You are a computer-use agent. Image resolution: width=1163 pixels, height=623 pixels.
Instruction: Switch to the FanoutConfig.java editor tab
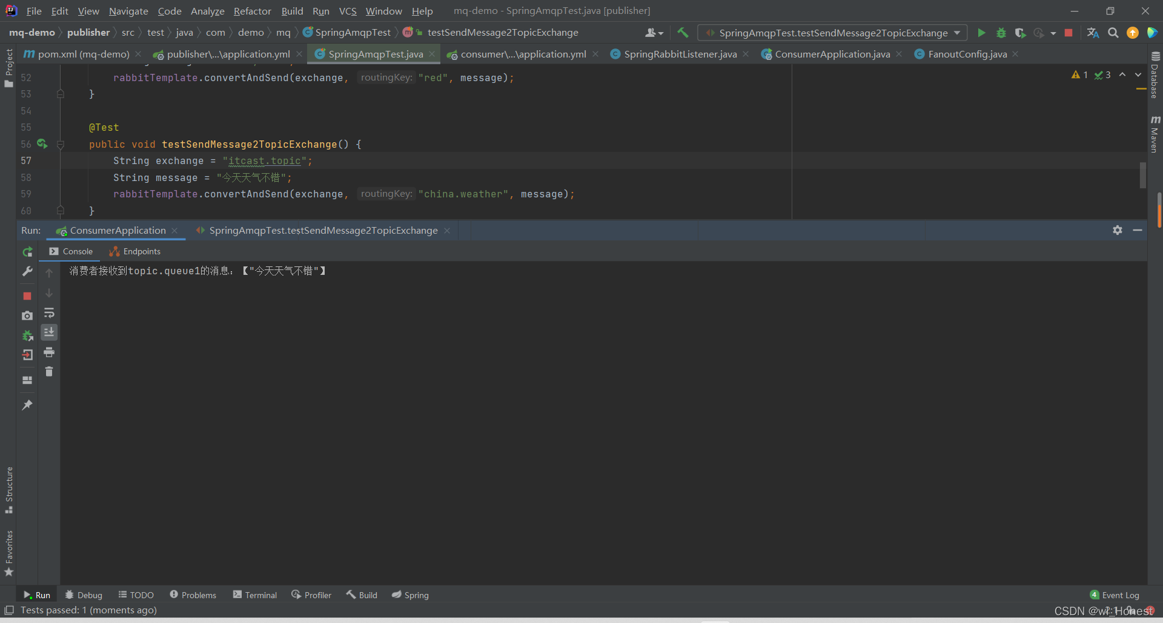967,54
